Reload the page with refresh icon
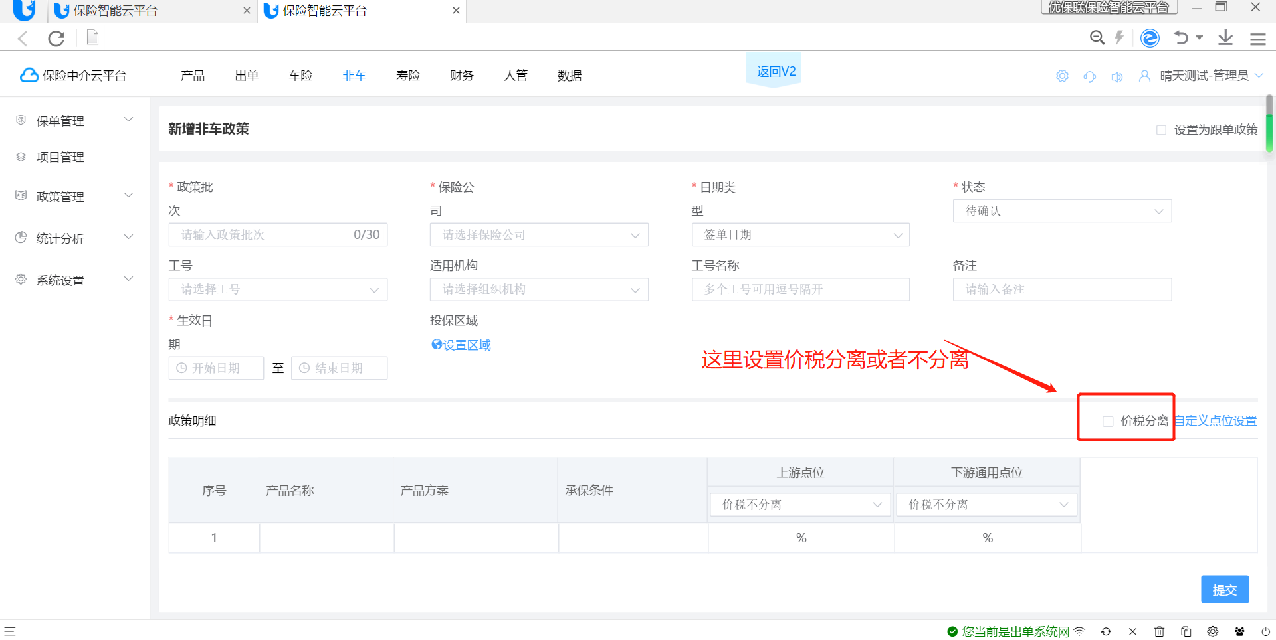The image size is (1276, 640). [x=56, y=39]
